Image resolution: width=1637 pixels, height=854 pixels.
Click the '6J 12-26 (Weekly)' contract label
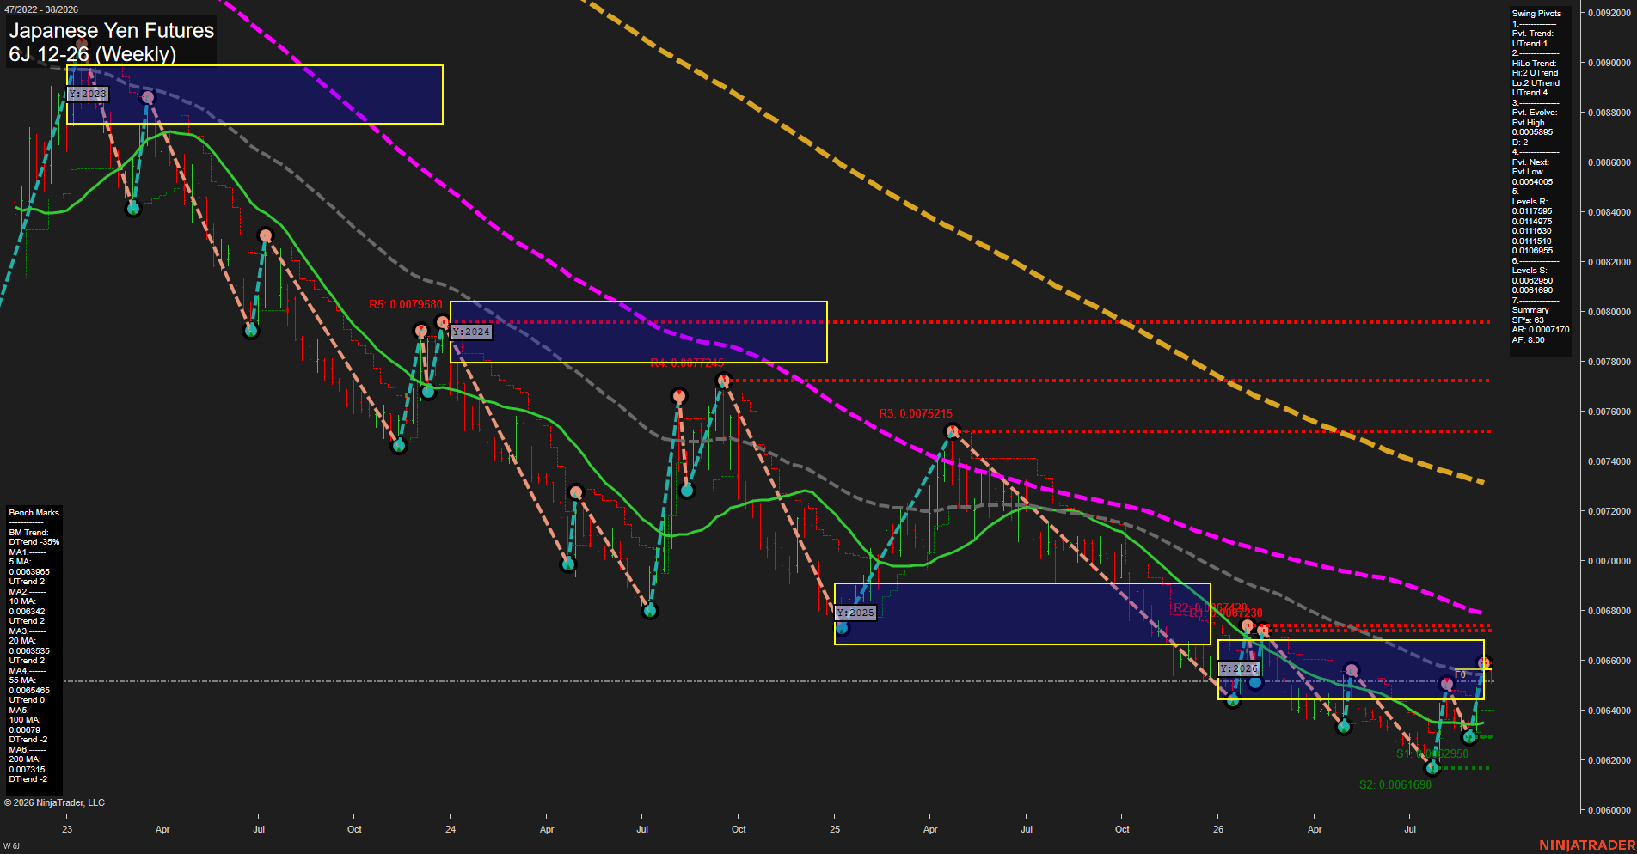(x=93, y=54)
